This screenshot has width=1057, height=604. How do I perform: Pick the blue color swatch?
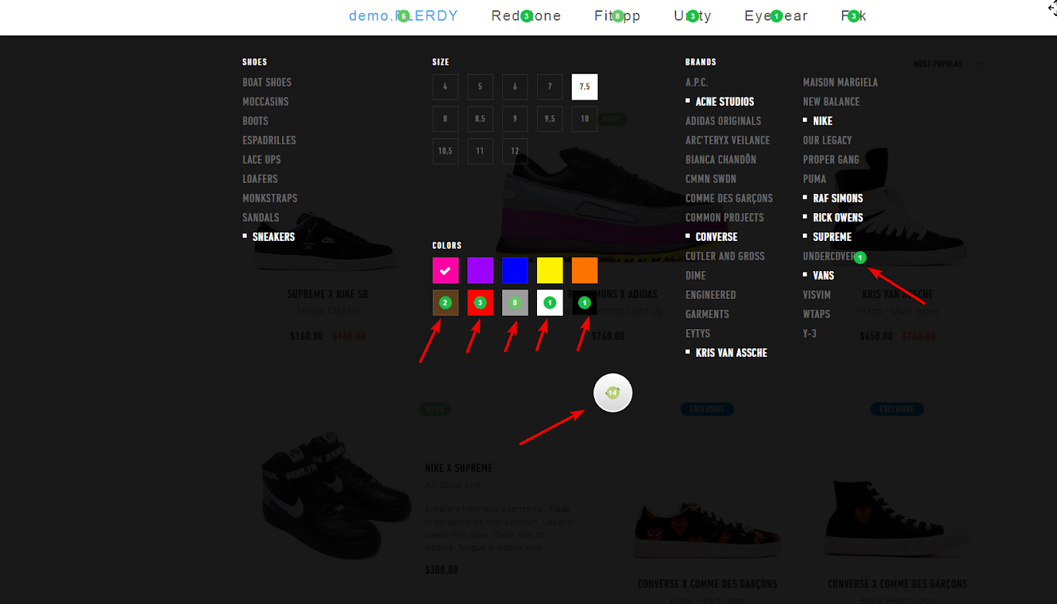(x=515, y=271)
